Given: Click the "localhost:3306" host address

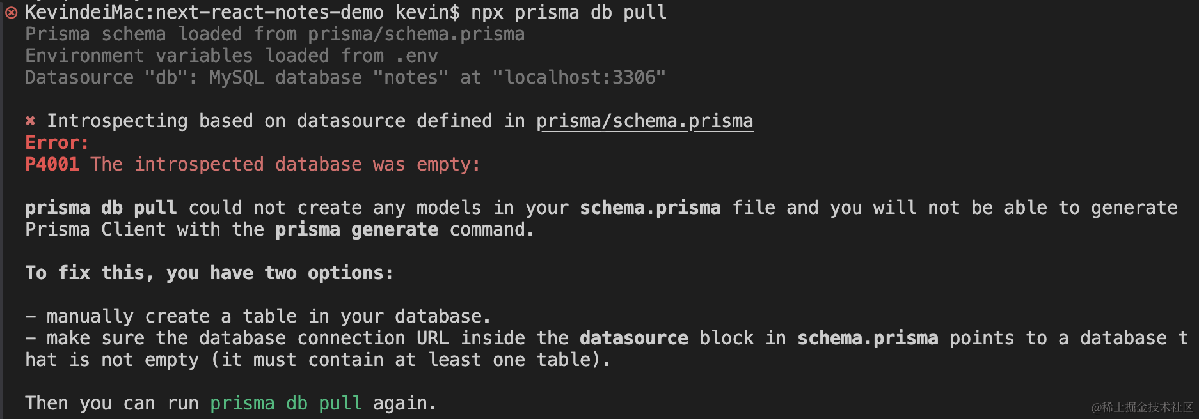Looking at the screenshot, I should coord(579,77).
